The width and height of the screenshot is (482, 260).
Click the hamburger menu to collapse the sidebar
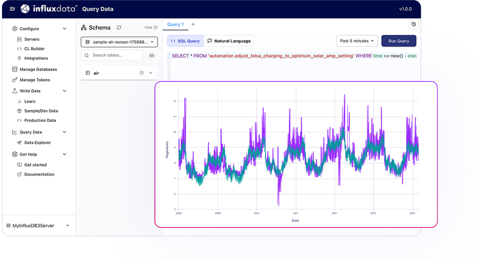(12, 8)
